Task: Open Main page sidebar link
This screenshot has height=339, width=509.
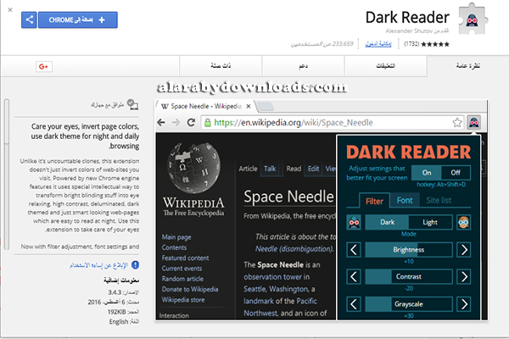Action: click(x=176, y=237)
